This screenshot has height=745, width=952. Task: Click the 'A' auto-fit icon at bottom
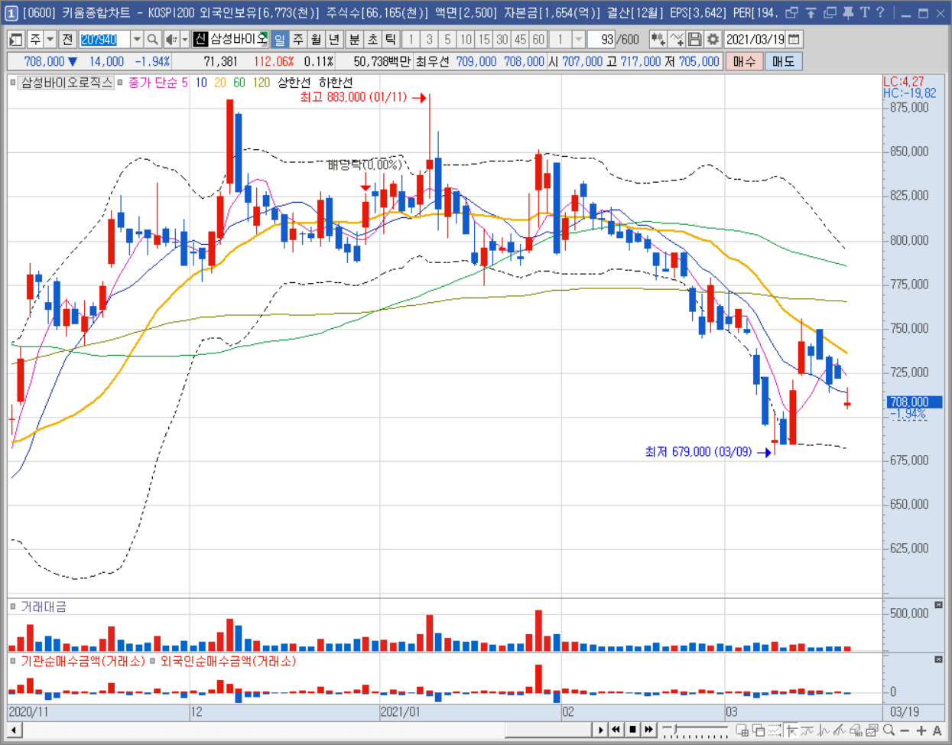point(937,730)
